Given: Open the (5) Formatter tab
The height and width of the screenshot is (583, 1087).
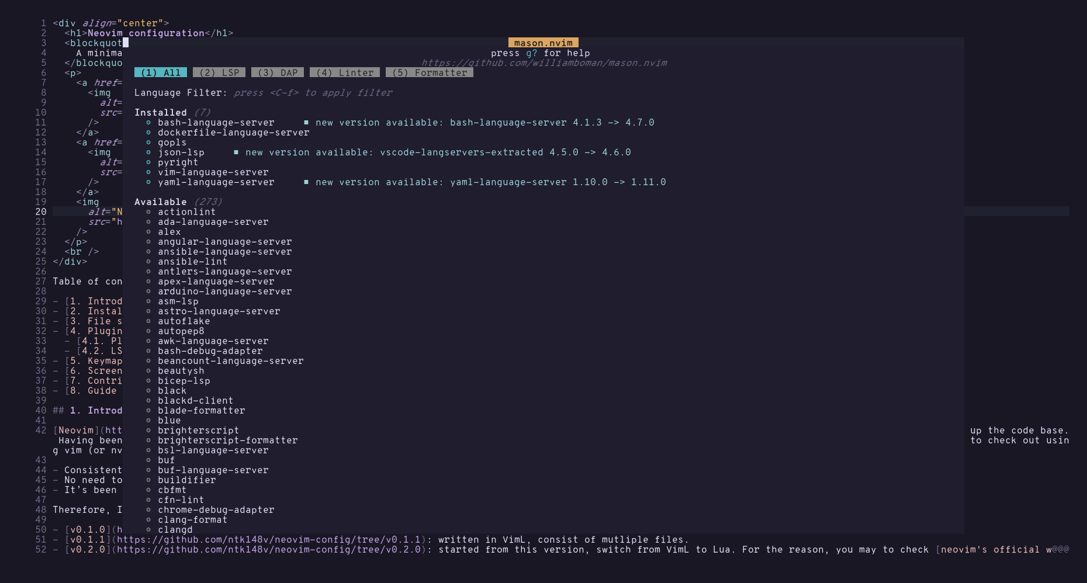Looking at the screenshot, I should click(x=430, y=72).
